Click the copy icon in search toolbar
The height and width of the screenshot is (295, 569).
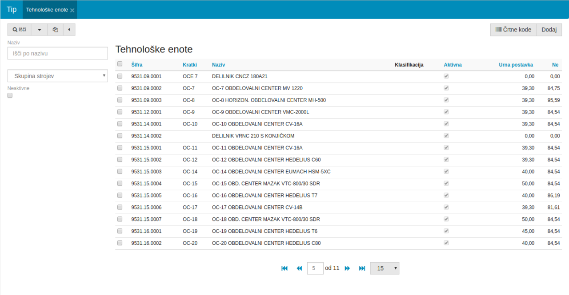click(x=55, y=30)
